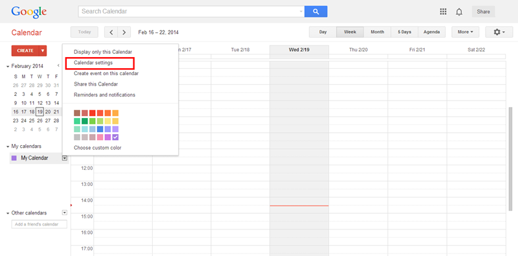The image size is (518, 256).
Task: Switch to Agenda view
Action: coord(431,32)
